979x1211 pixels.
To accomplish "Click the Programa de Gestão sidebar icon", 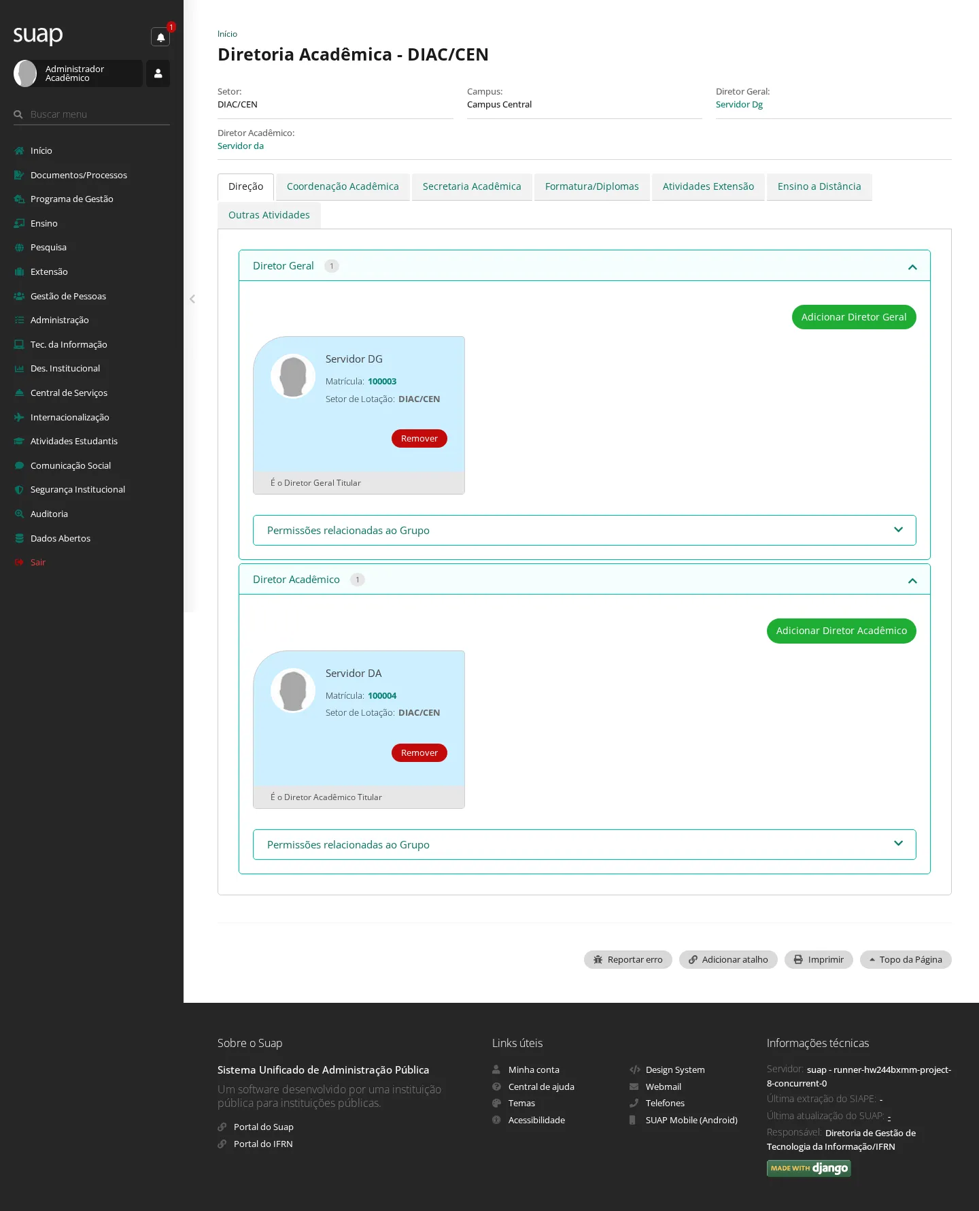I will pyautogui.click(x=19, y=199).
